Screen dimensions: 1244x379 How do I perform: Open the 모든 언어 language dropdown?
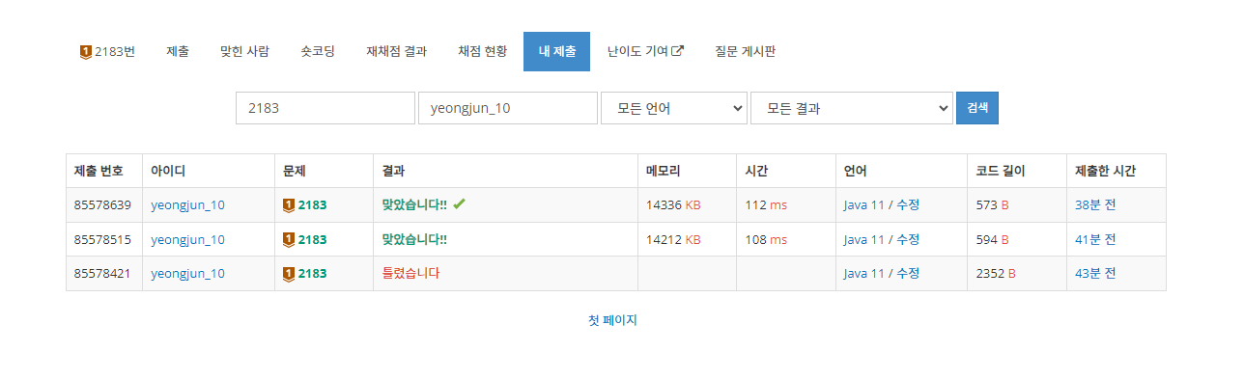[674, 108]
